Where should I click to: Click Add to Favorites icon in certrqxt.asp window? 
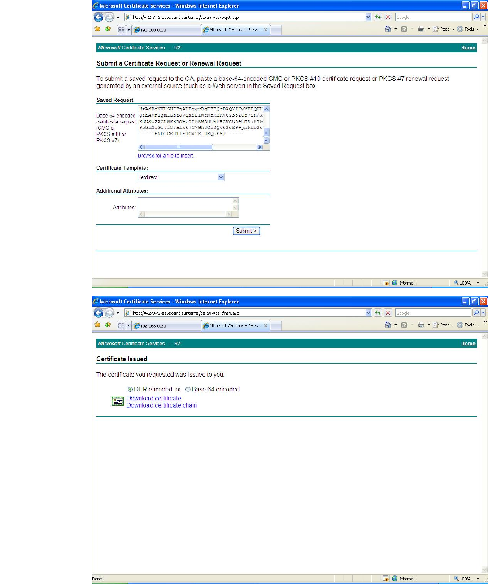tap(108, 29)
